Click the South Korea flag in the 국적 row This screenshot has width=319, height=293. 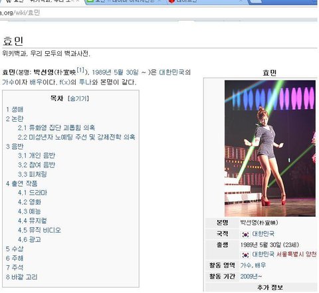pyautogui.click(x=245, y=234)
